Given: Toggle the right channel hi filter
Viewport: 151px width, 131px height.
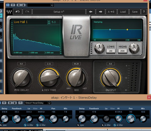Looking at the screenshot, I should [x=115, y=125].
